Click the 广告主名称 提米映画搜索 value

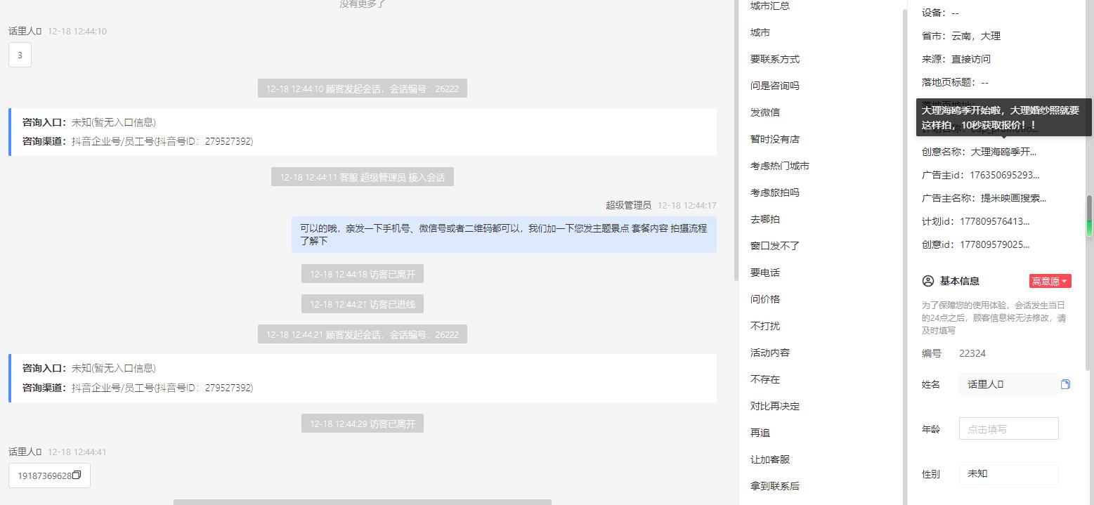point(1013,198)
